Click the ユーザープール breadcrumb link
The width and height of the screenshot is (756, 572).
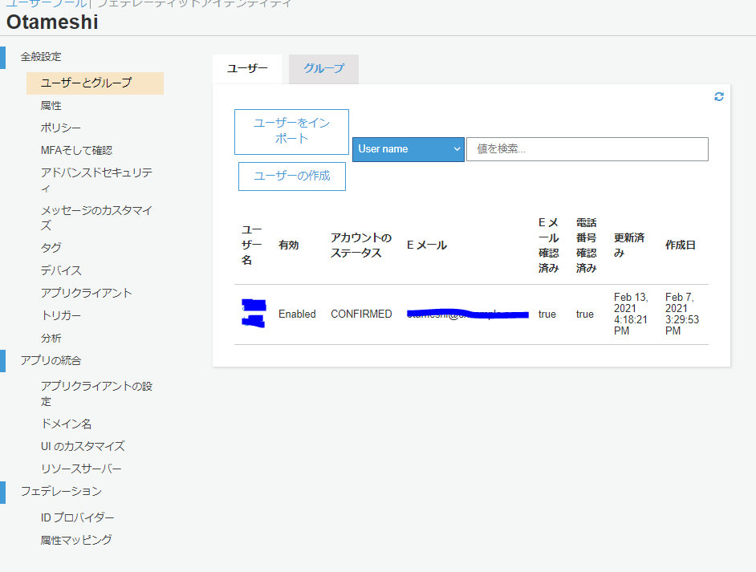point(46,4)
